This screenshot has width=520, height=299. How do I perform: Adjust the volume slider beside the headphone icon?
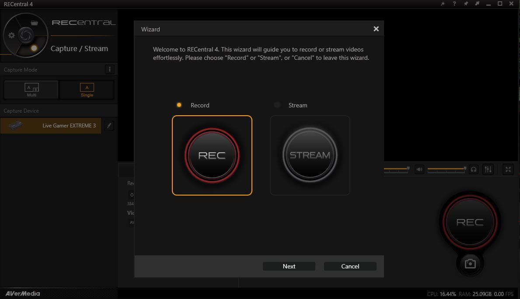coord(447,169)
